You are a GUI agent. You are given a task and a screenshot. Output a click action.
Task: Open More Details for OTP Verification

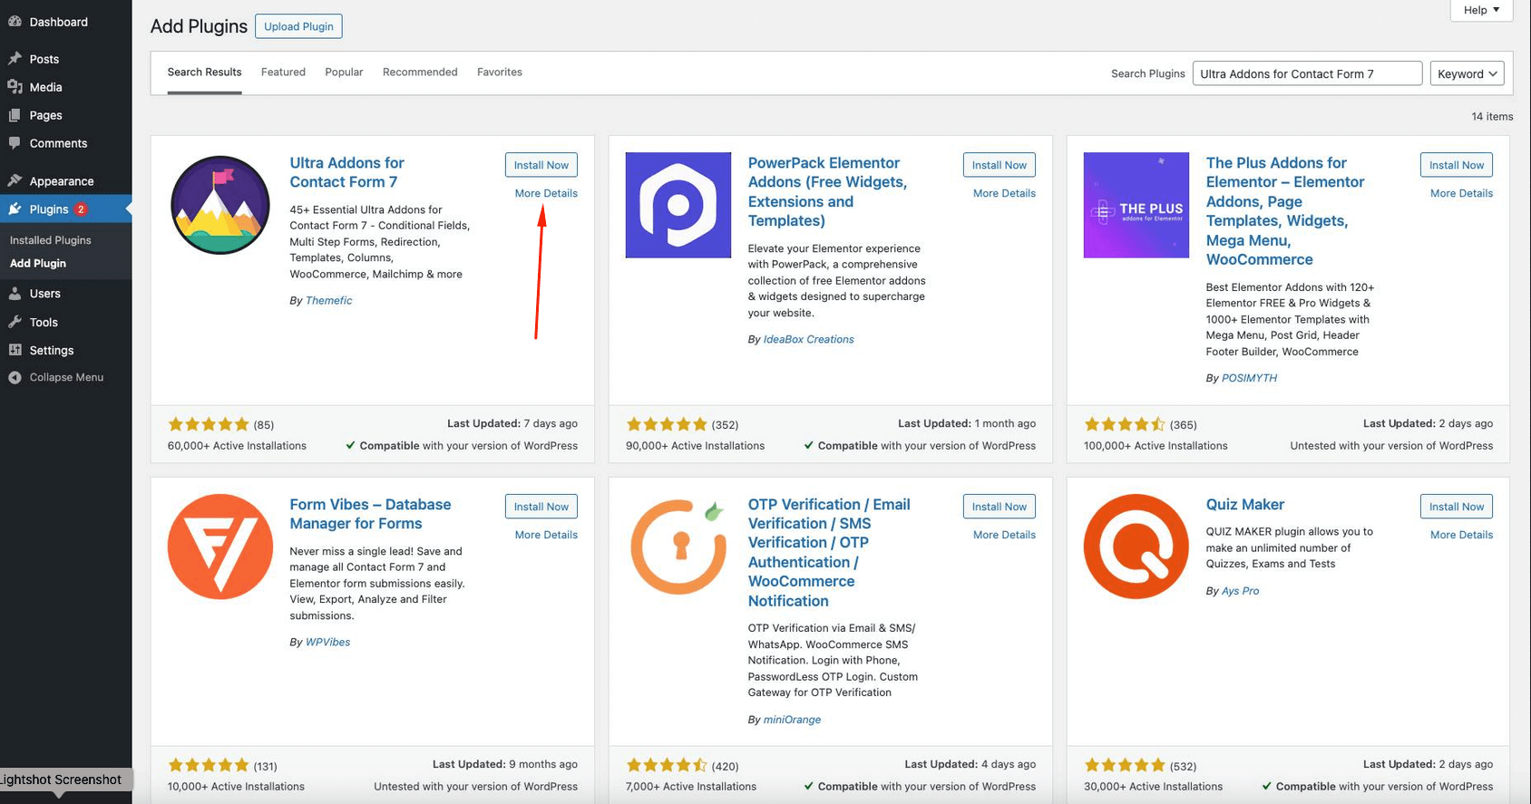click(x=1004, y=535)
